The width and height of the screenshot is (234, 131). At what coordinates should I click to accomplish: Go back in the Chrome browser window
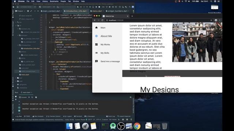(95, 20)
